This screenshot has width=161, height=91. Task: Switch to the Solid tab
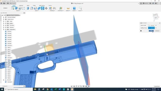[14, 6]
